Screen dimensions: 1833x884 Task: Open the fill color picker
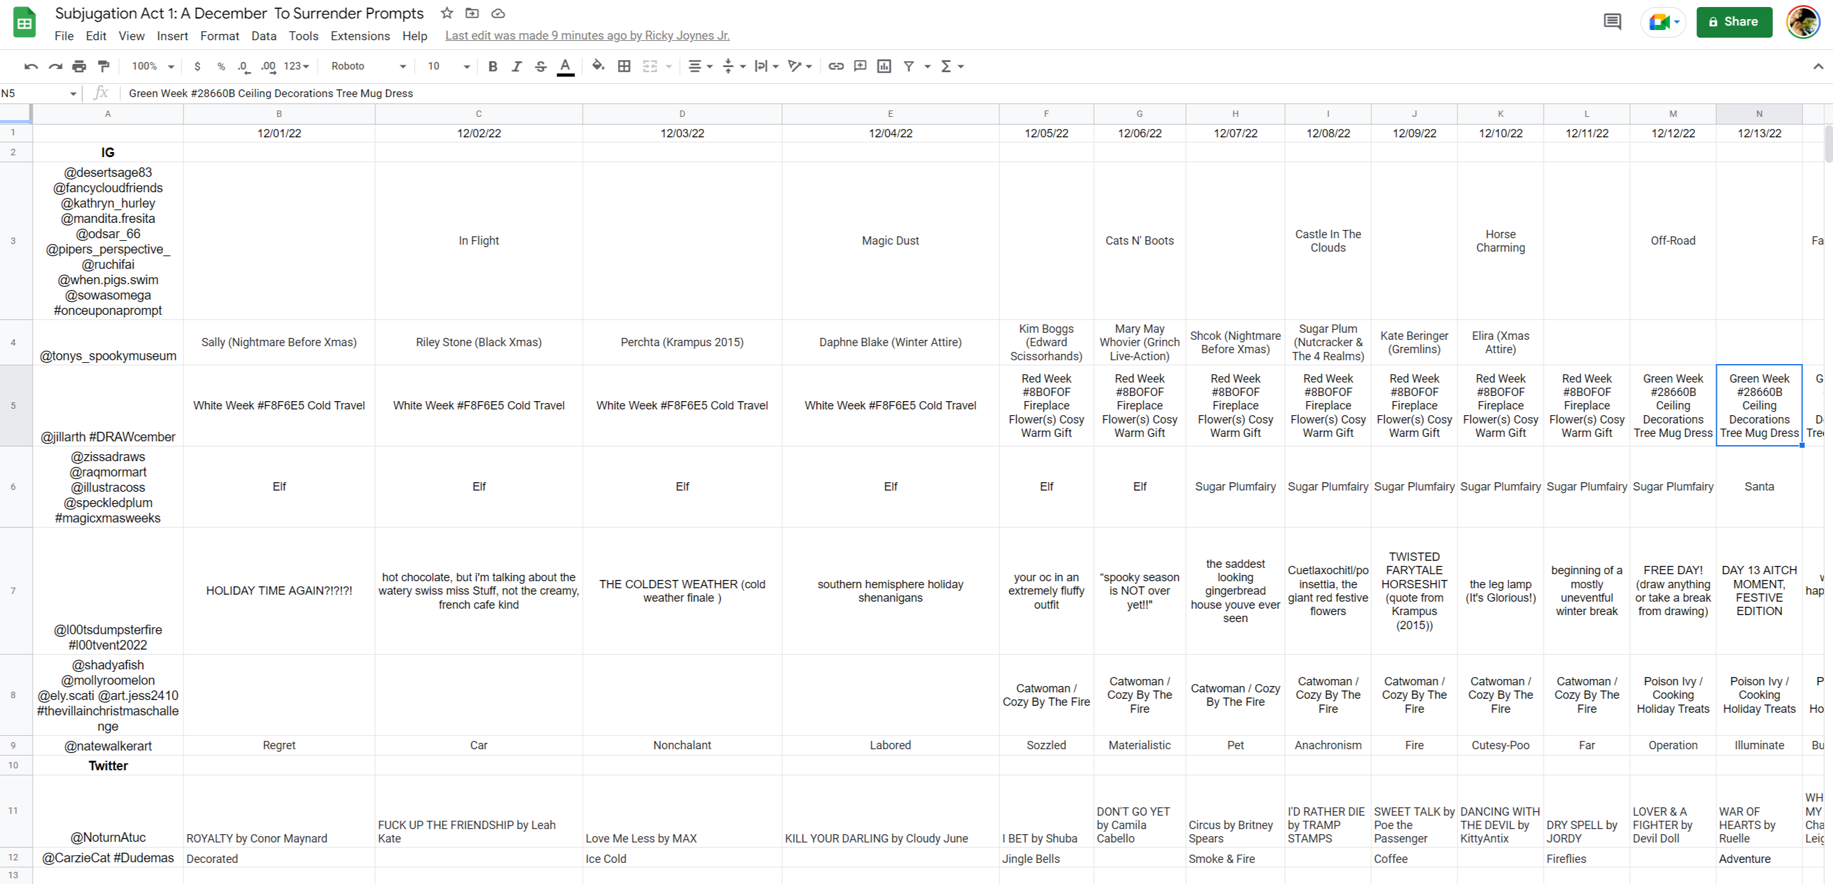tap(599, 66)
